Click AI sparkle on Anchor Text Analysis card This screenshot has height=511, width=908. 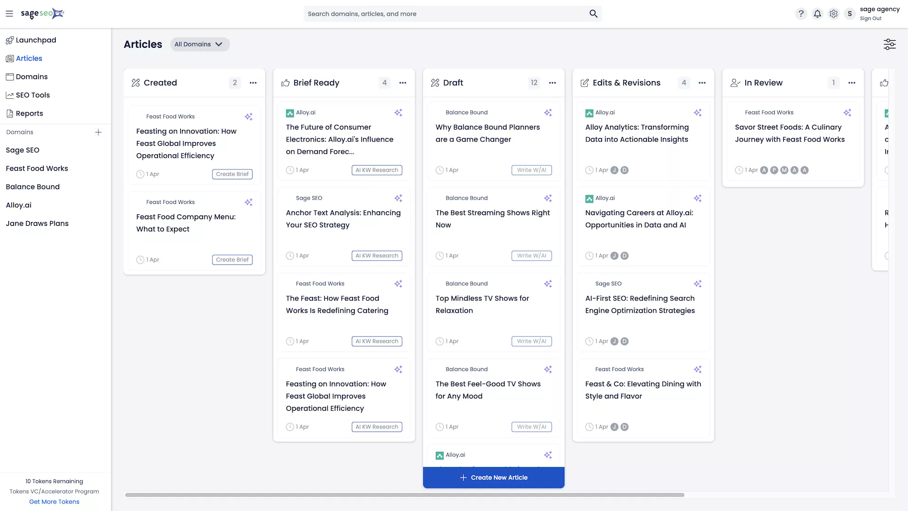click(x=398, y=198)
